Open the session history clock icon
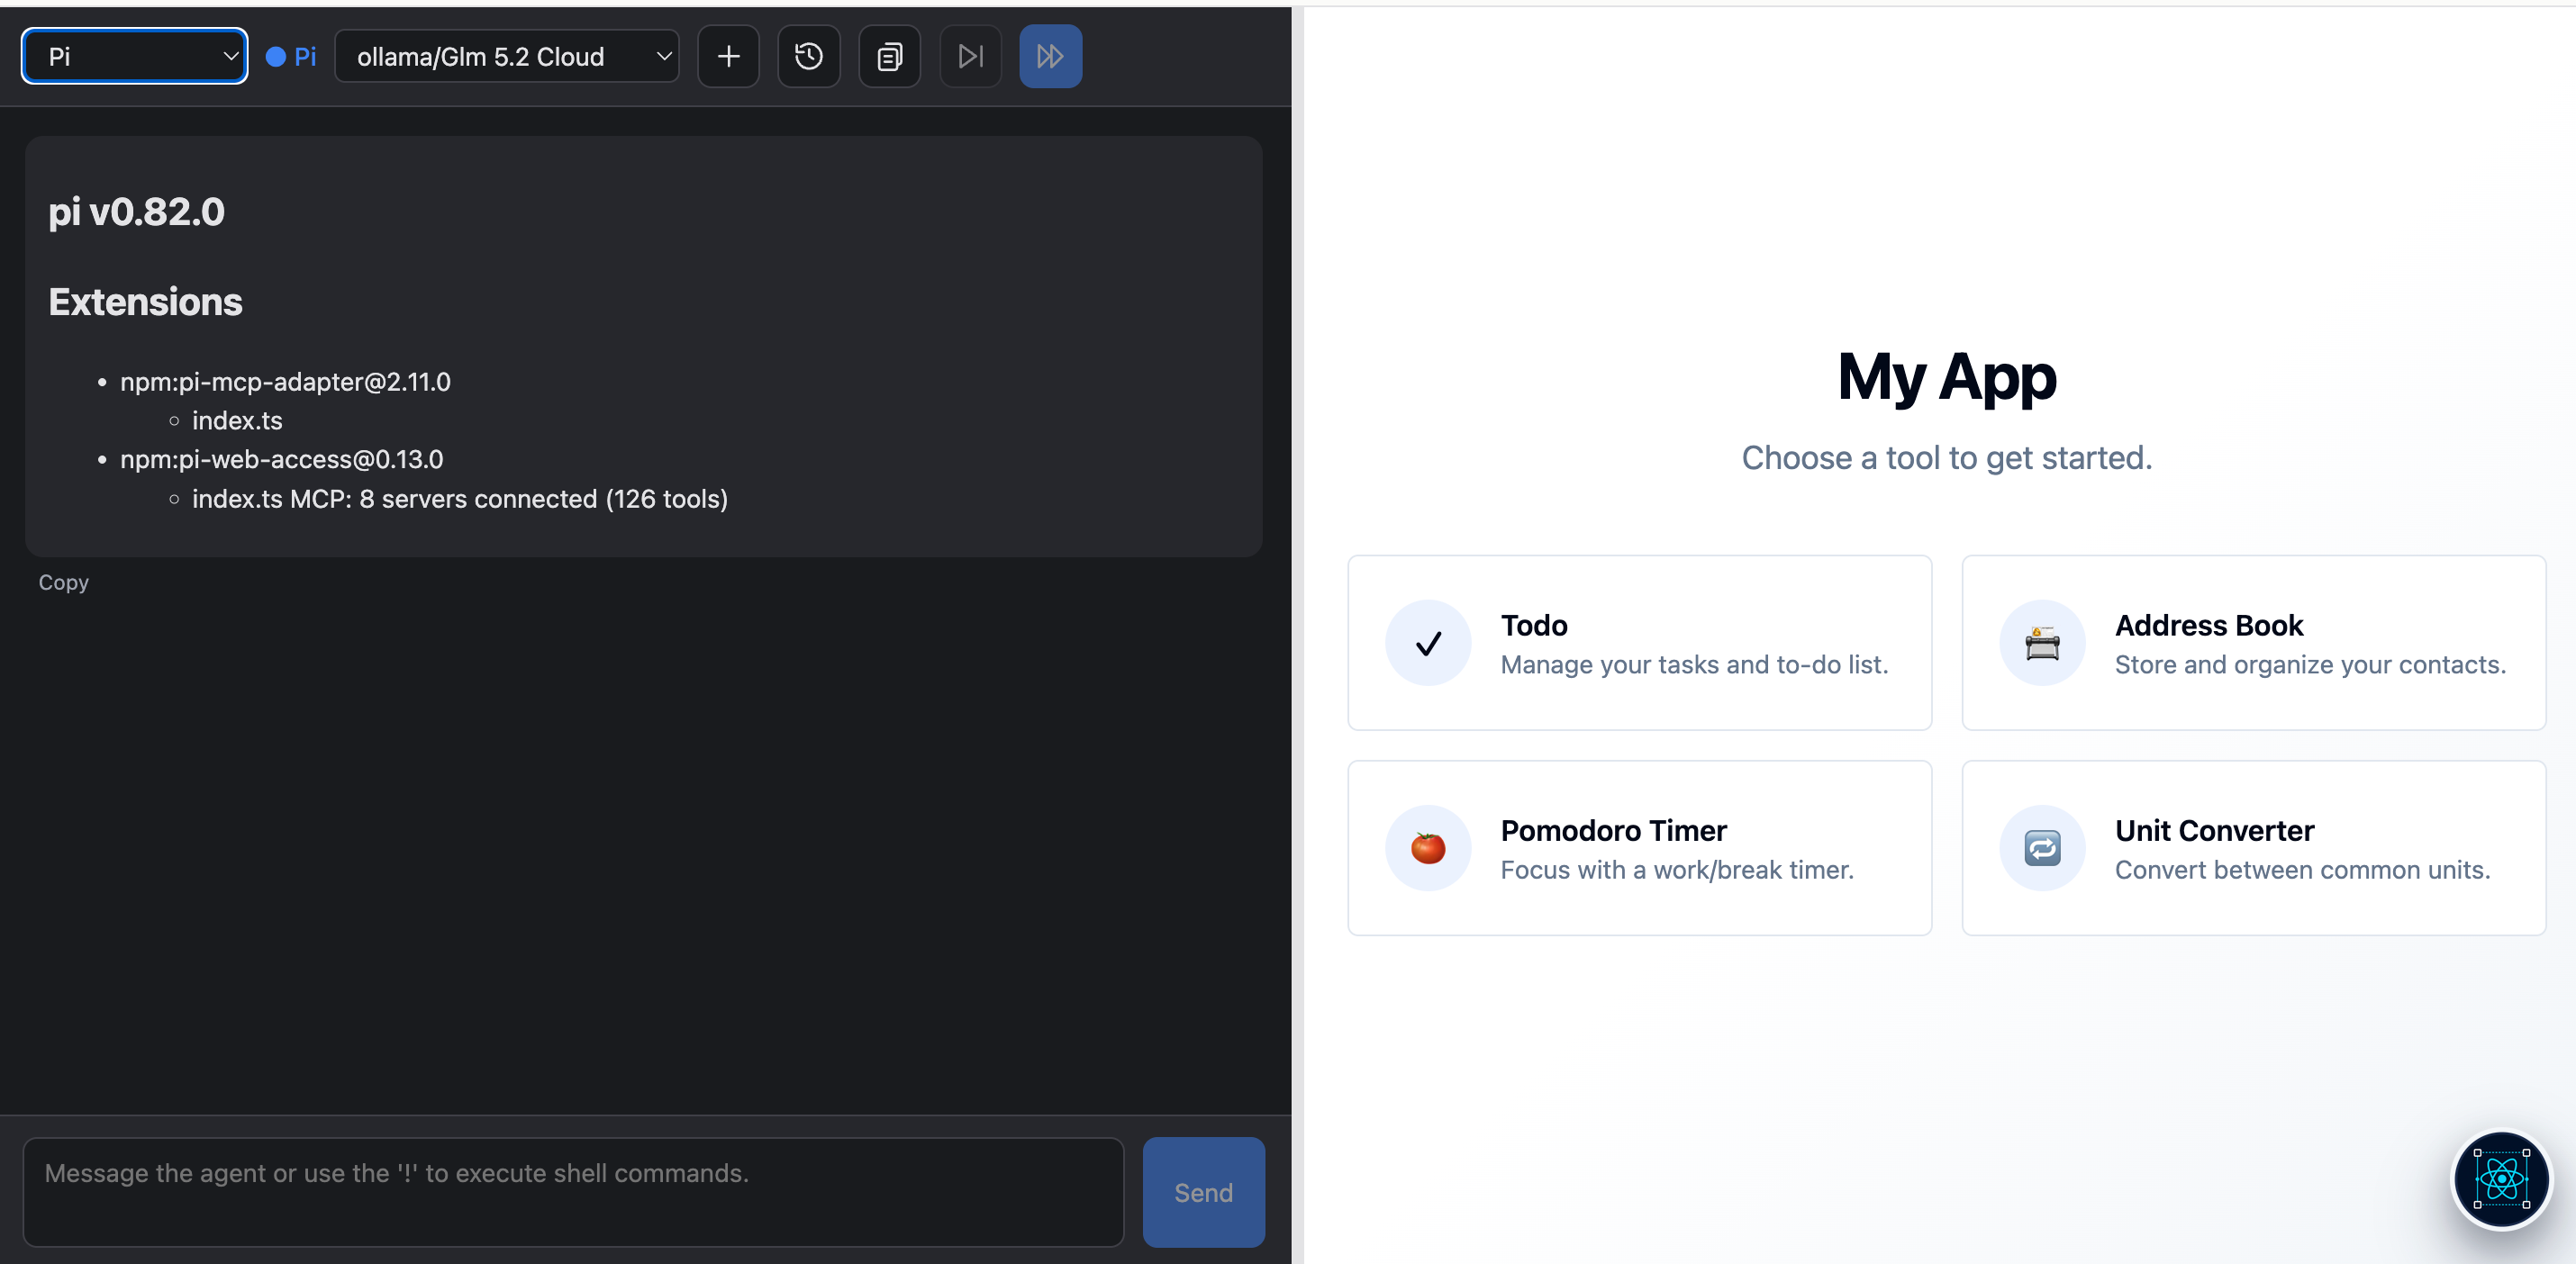 (809, 56)
